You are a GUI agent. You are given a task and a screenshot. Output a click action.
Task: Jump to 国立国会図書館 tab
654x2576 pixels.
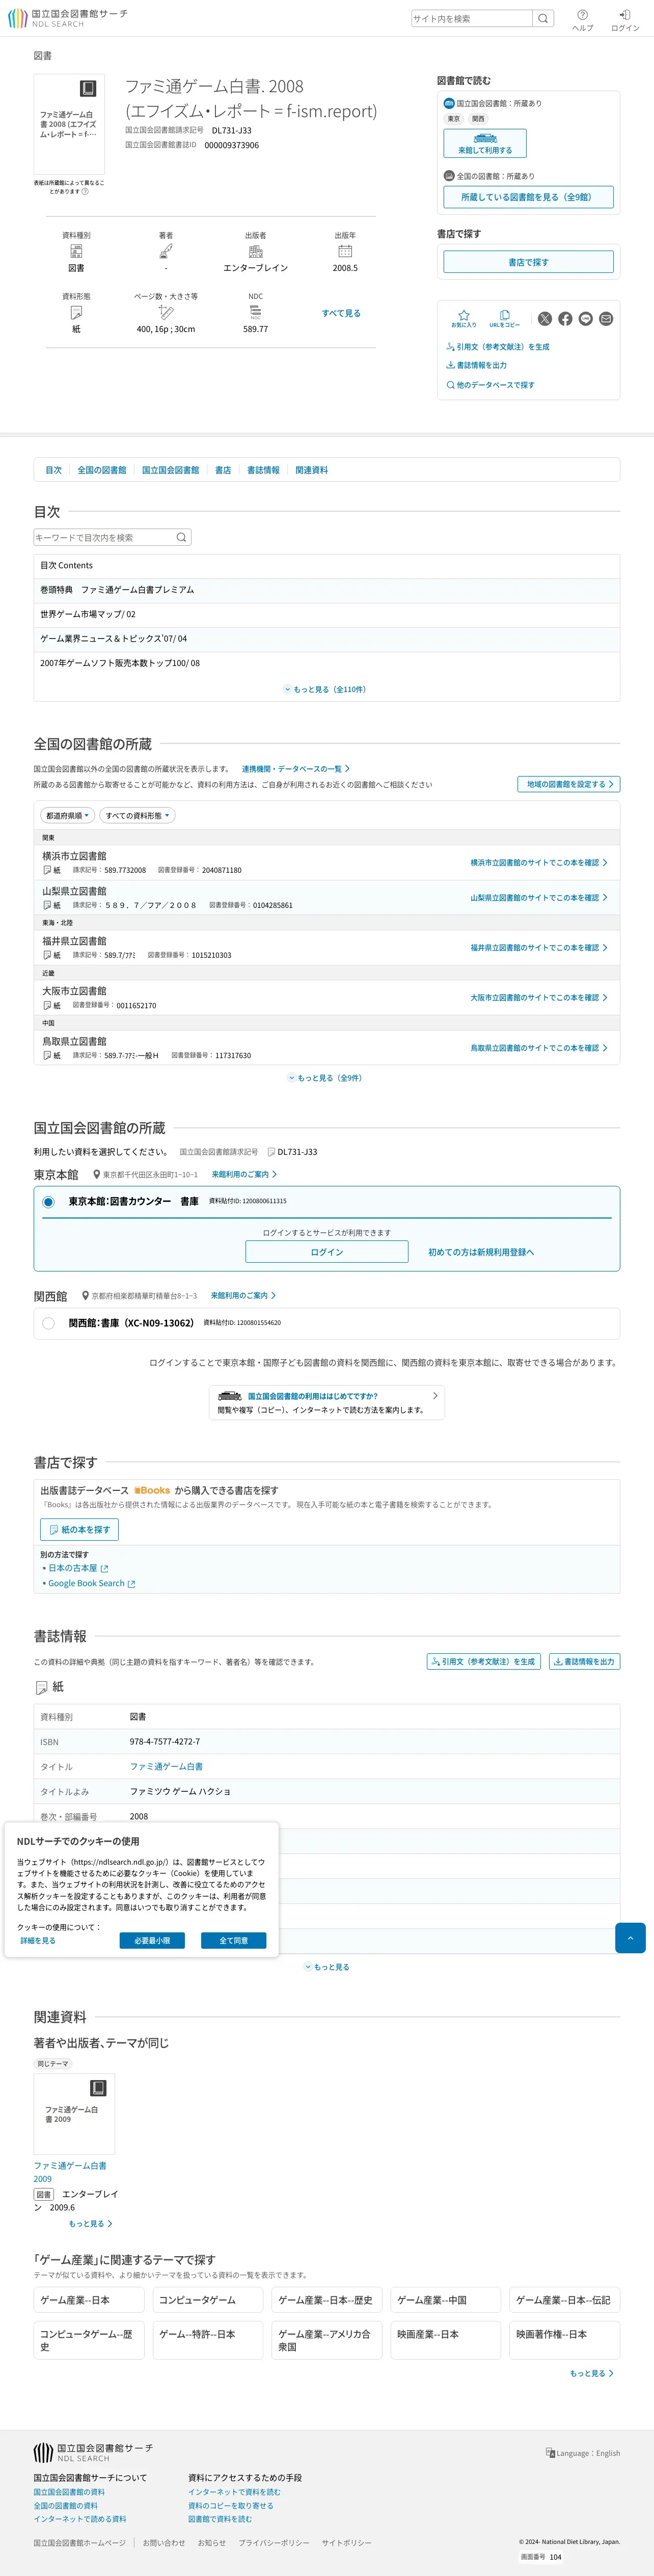(170, 470)
